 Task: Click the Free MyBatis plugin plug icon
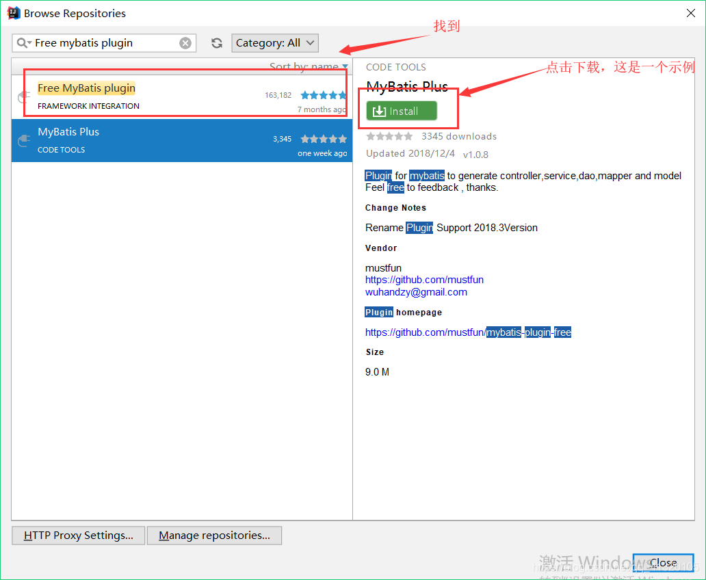point(23,97)
